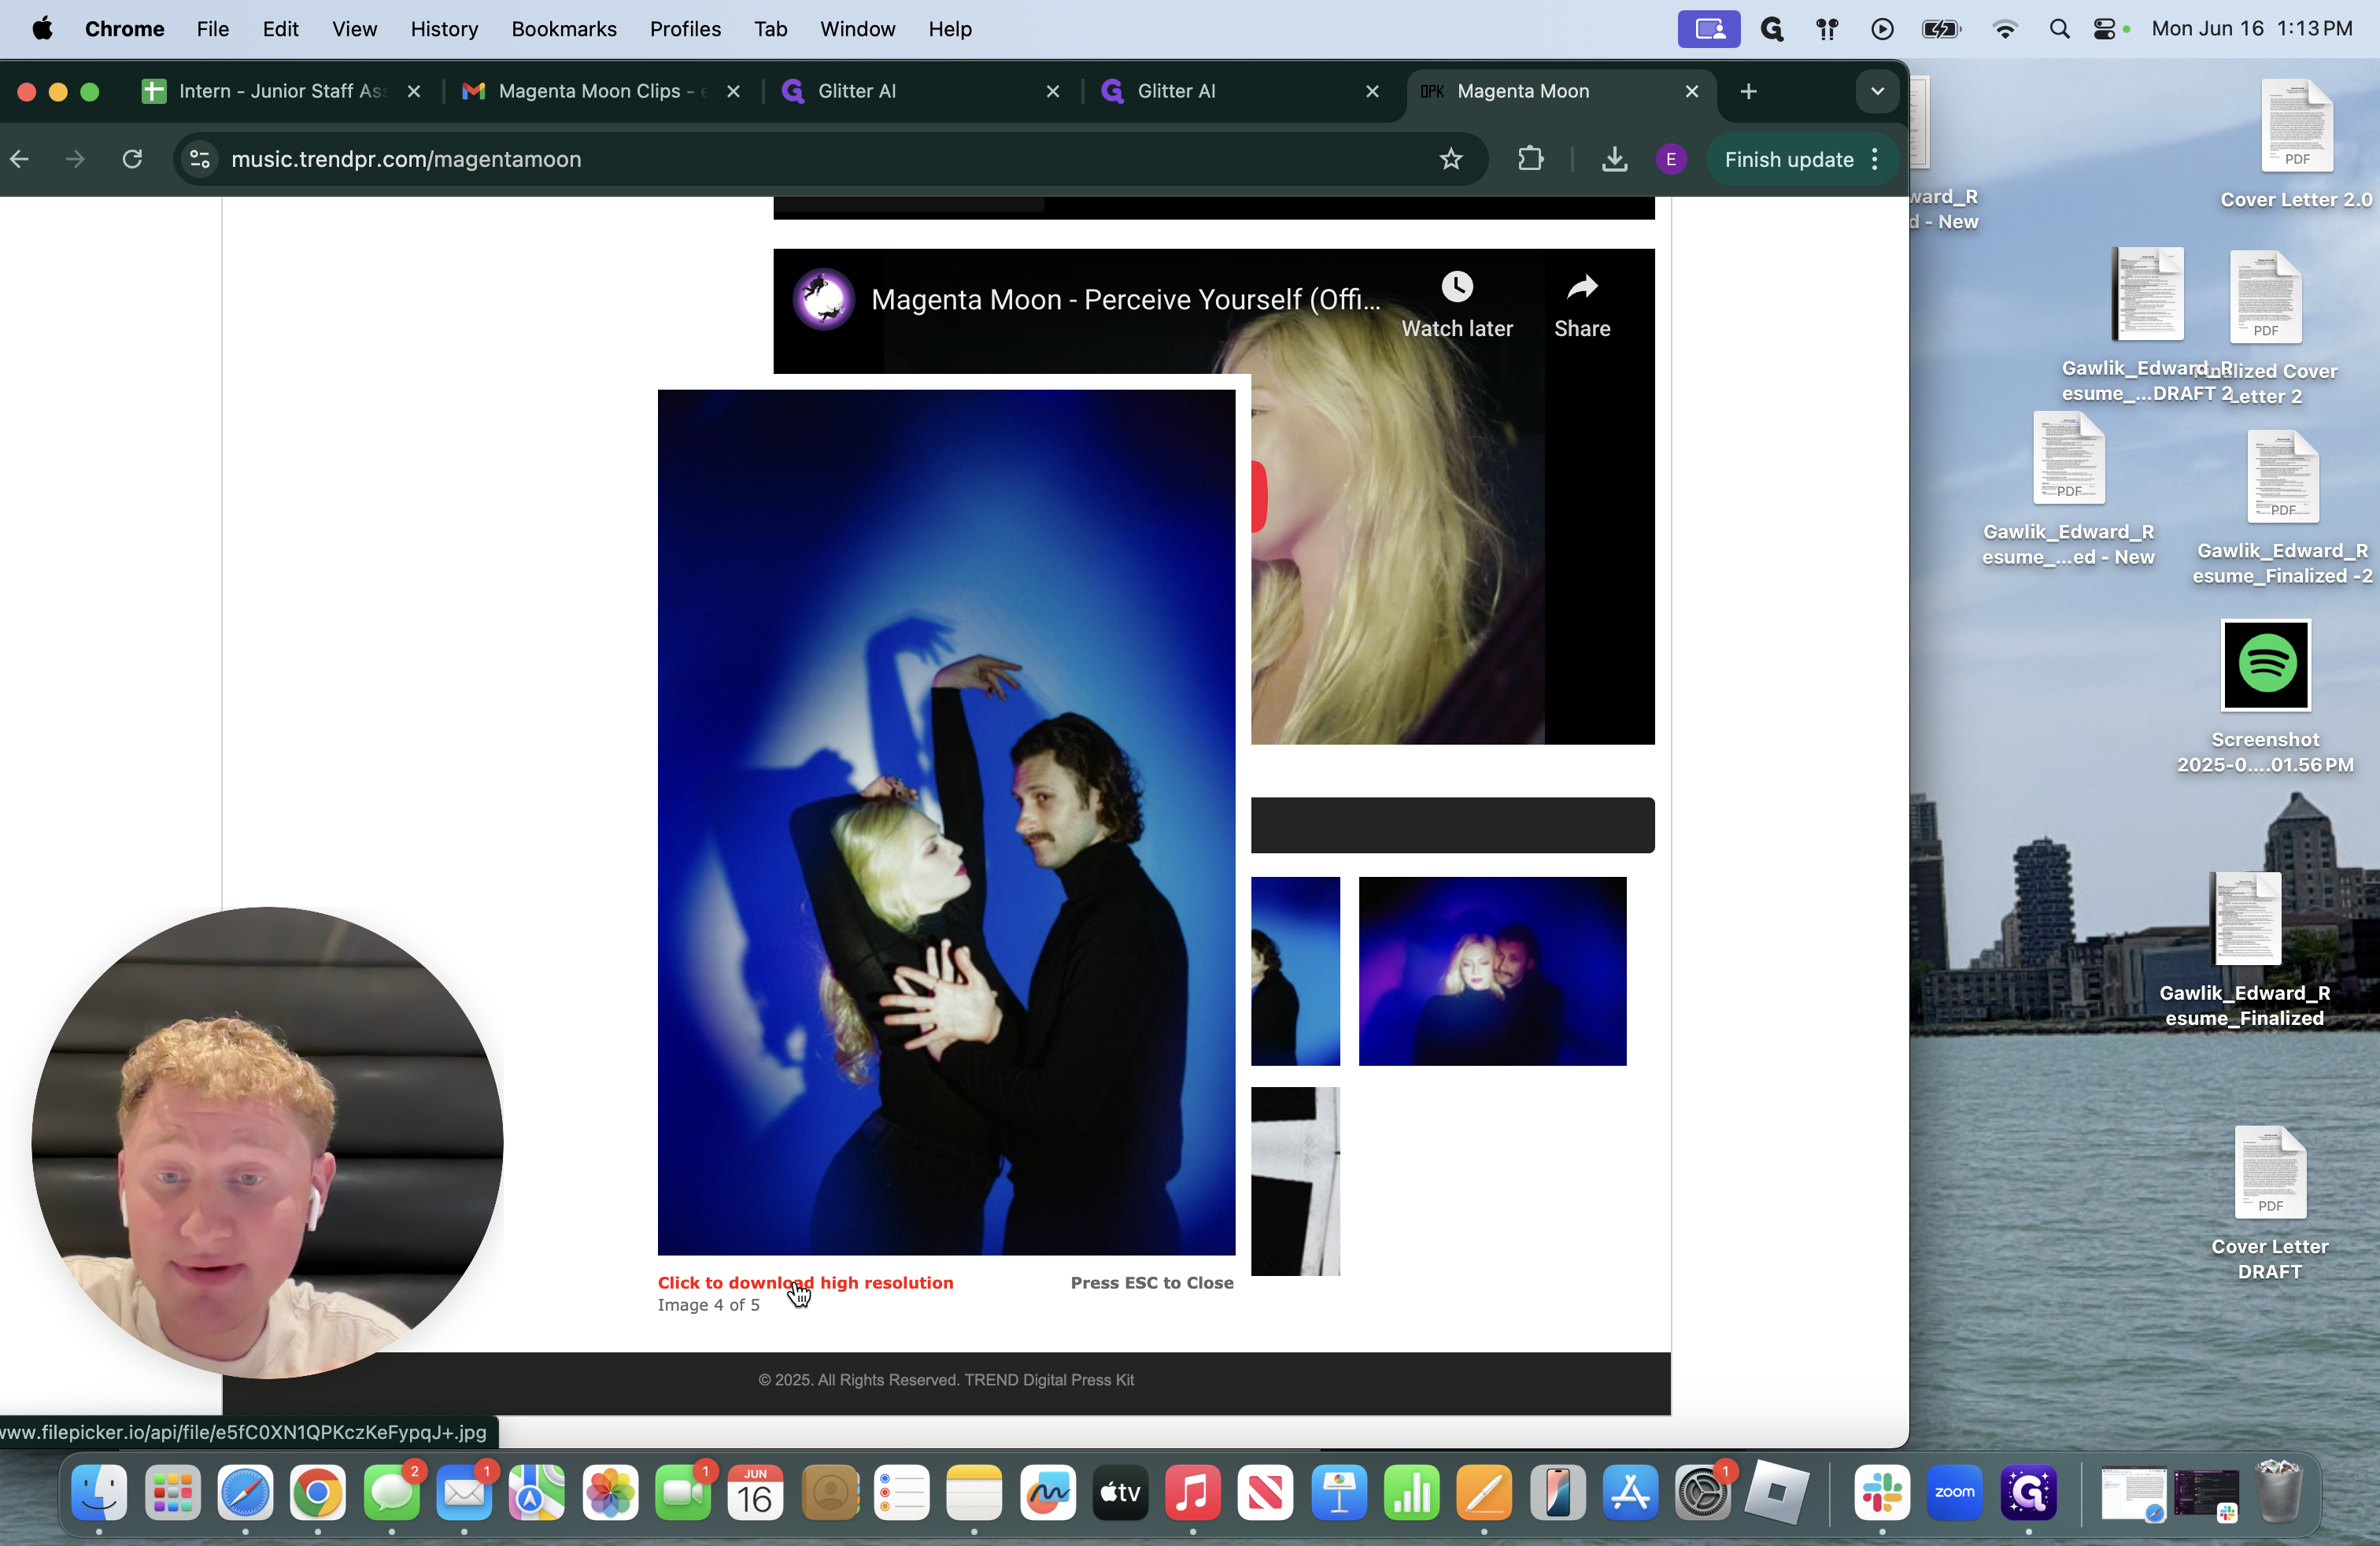Viewport: 2380px width, 1546px height.
Task: Open Safari in the Dock
Action: tap(245, 1493)
